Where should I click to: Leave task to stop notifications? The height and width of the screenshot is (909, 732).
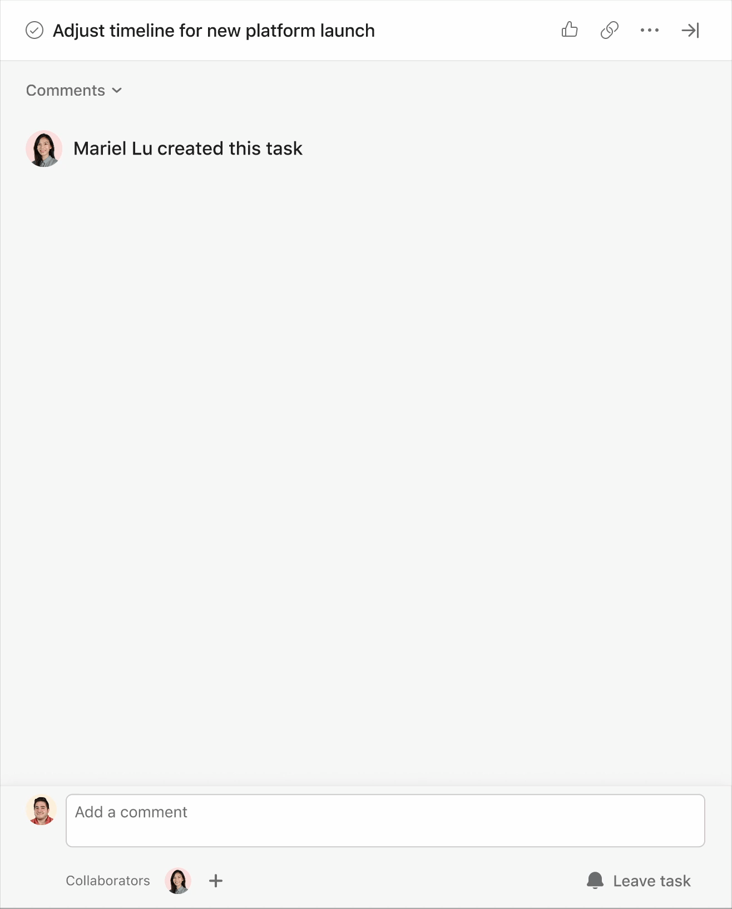639,881
